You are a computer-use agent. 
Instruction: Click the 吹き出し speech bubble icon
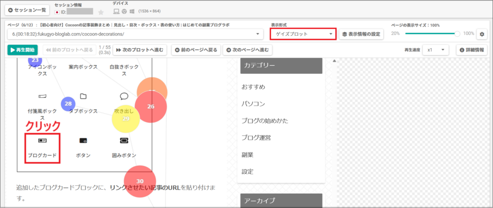pos(124,96)
